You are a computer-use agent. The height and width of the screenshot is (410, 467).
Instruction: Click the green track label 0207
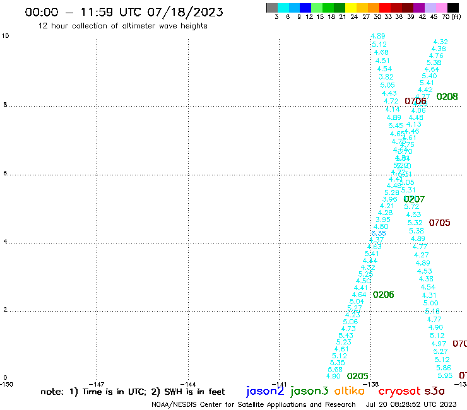[x=414, y=199]
